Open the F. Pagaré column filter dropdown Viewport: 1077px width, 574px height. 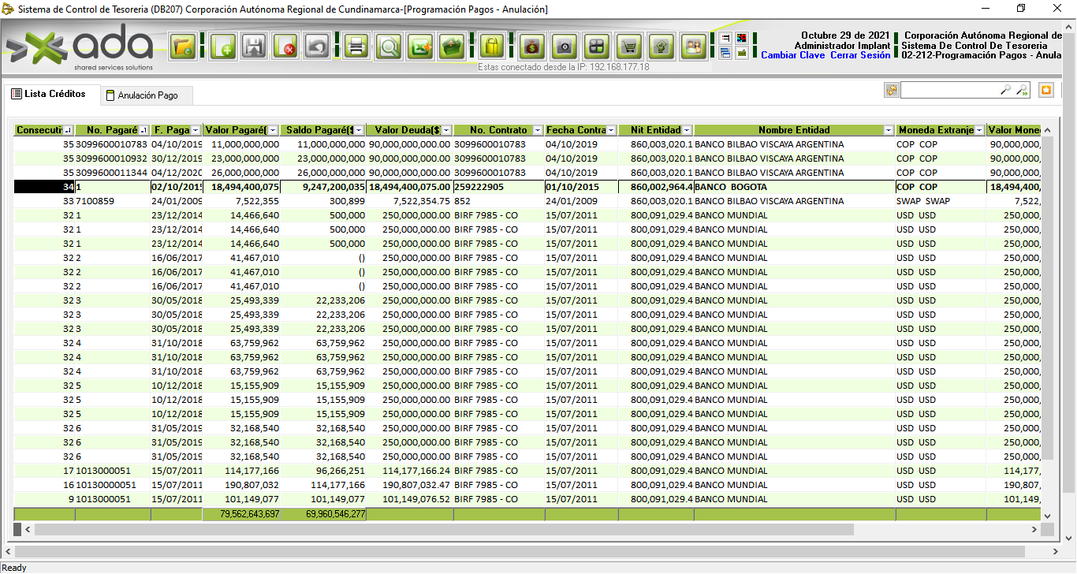[196, 130]
